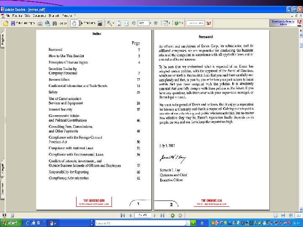Click the green help question mark icon
Image resolution: width=303 pixels, height=227 pixels.
(176, 24)
